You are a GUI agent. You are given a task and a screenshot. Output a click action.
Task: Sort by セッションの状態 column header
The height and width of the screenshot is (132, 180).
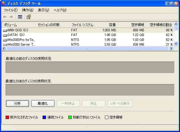pyautogui.click(x=52, y=25)
